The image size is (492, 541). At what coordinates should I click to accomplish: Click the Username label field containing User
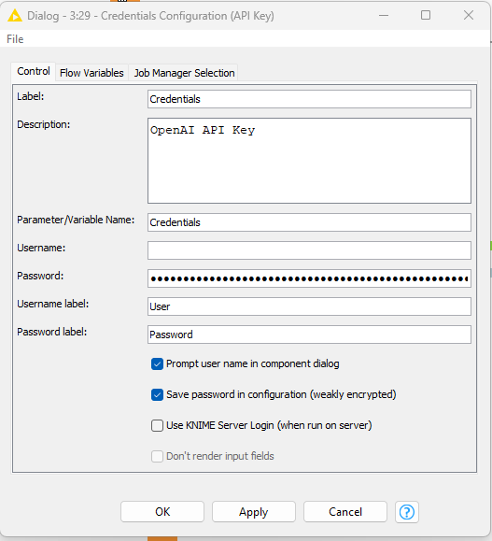point(309,306)
